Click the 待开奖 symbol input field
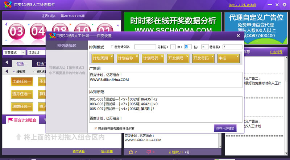 (x=232, y=47)
